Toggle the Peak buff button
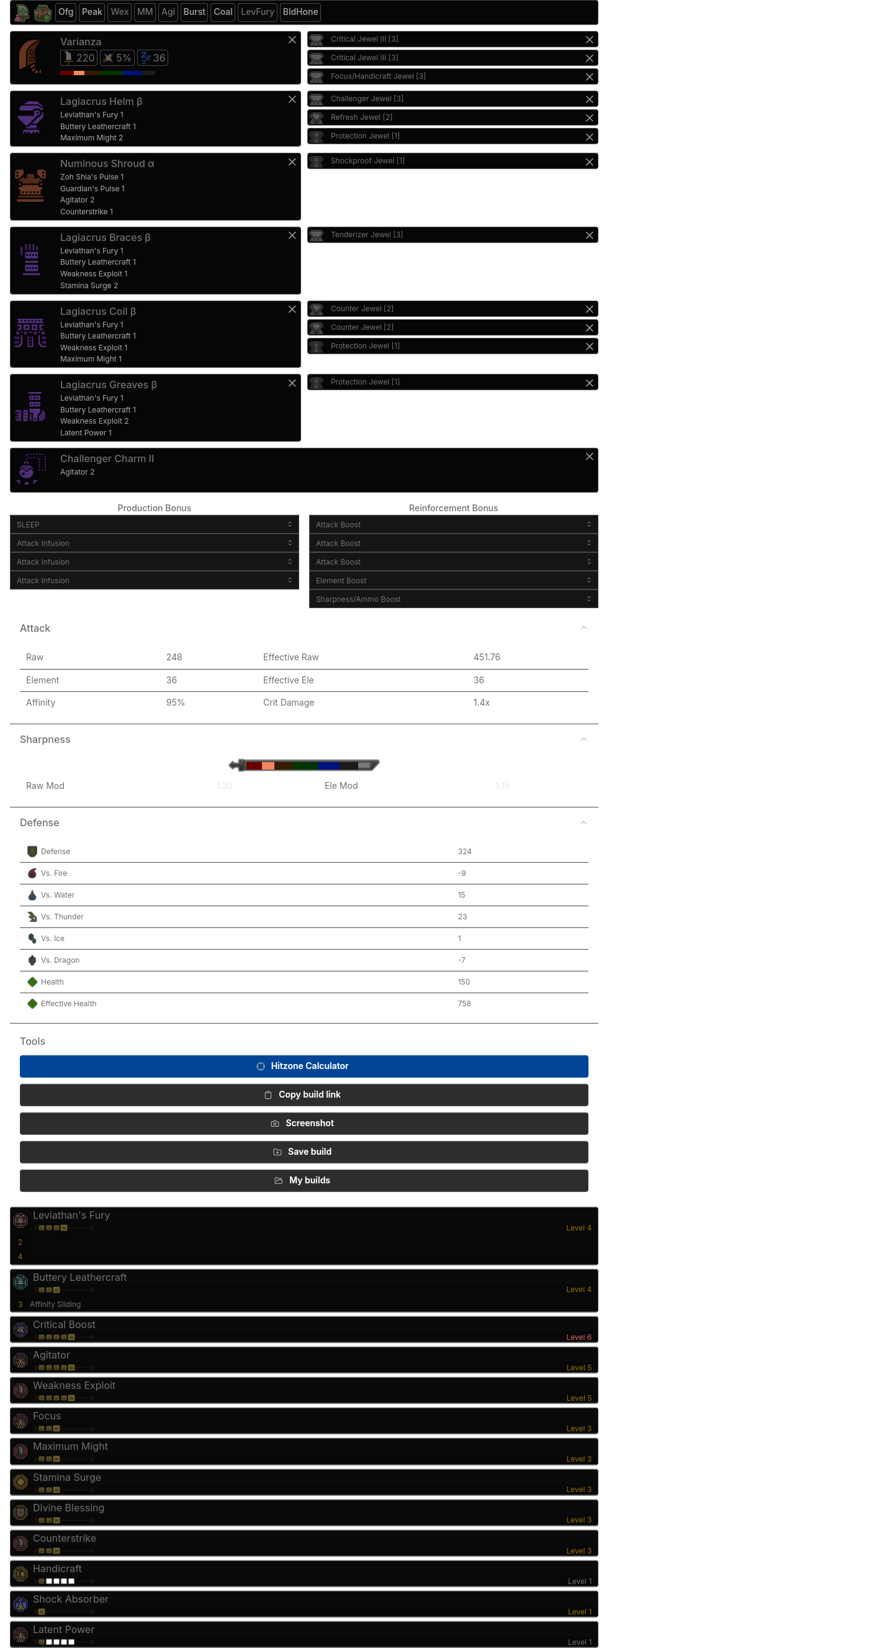The width and height of the screenshot is (874, 1648). click(92, 12)
